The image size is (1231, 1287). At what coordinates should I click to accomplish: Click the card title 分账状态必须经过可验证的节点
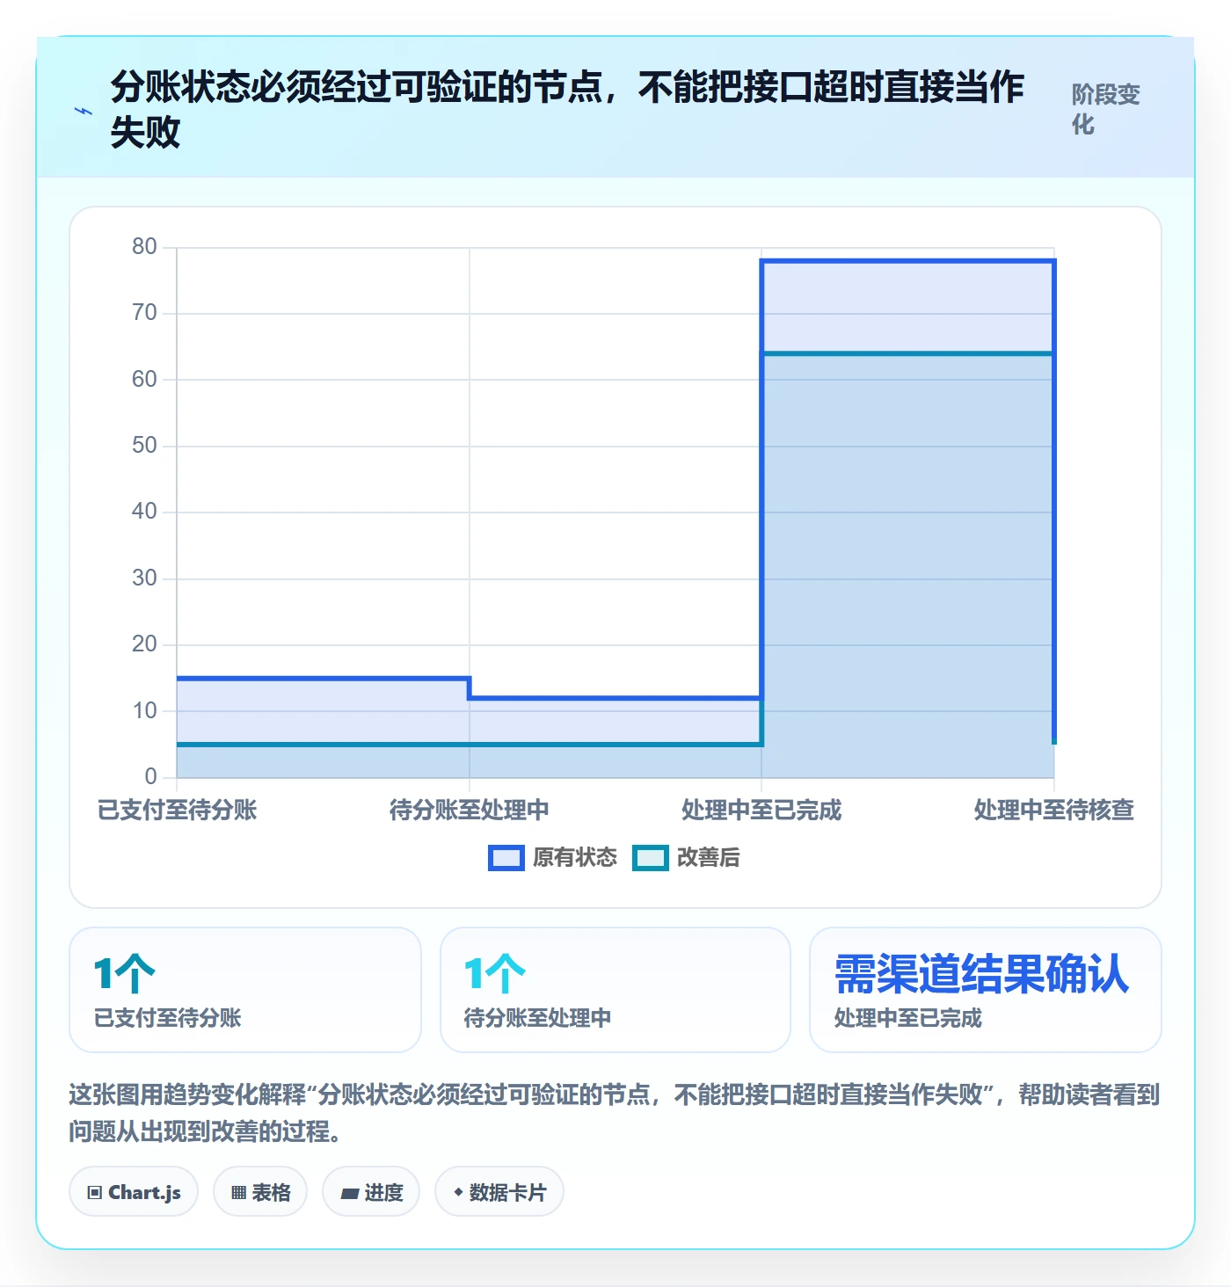click(567, 109)
